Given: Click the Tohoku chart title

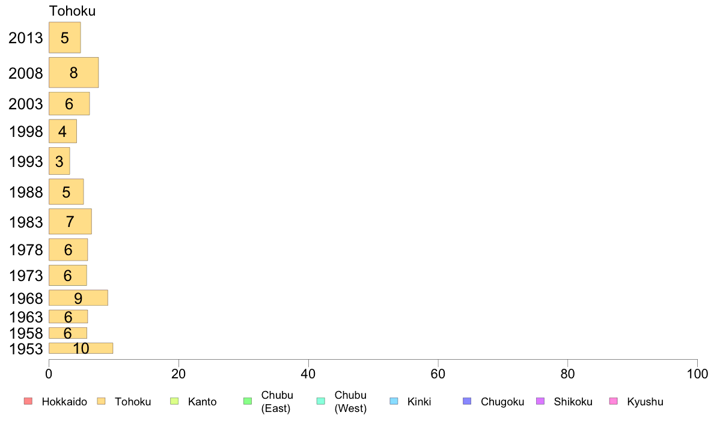Looking at the screenshot, I should click(72, 11).
